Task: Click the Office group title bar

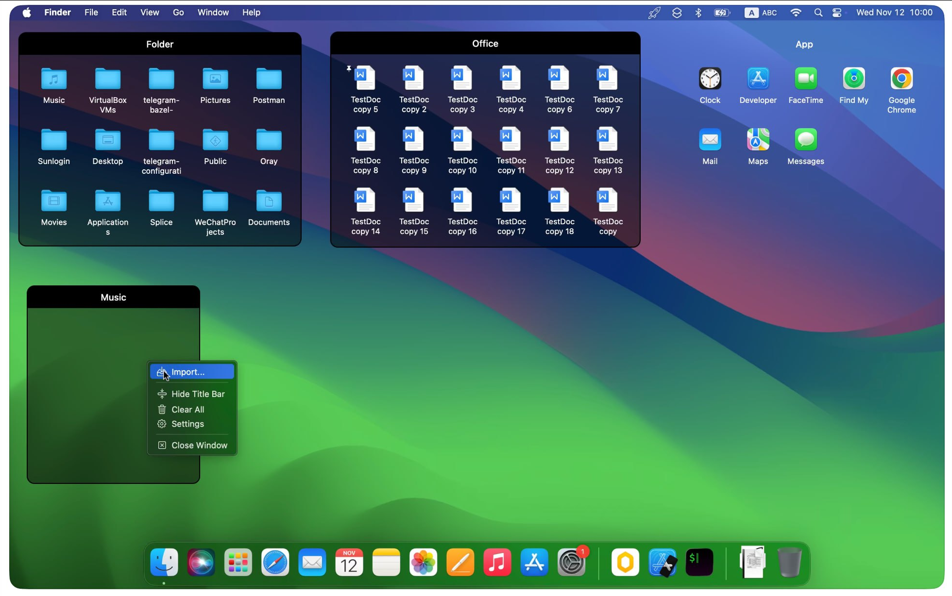Action: 485,44
